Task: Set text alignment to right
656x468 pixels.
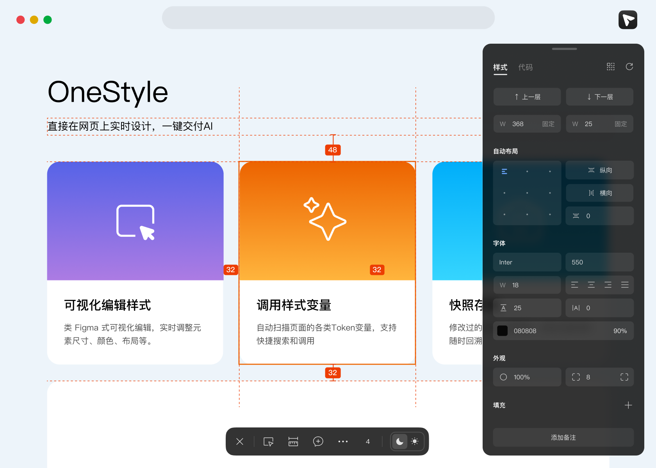Action: point(608,285)
